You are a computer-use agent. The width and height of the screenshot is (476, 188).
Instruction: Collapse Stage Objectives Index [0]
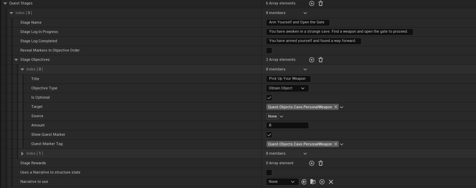point(22,69)
